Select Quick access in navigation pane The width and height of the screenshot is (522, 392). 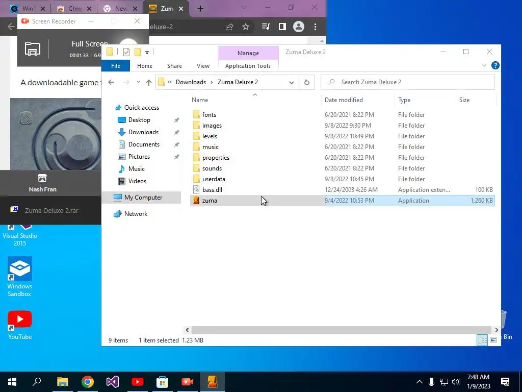tap(142, 107)
